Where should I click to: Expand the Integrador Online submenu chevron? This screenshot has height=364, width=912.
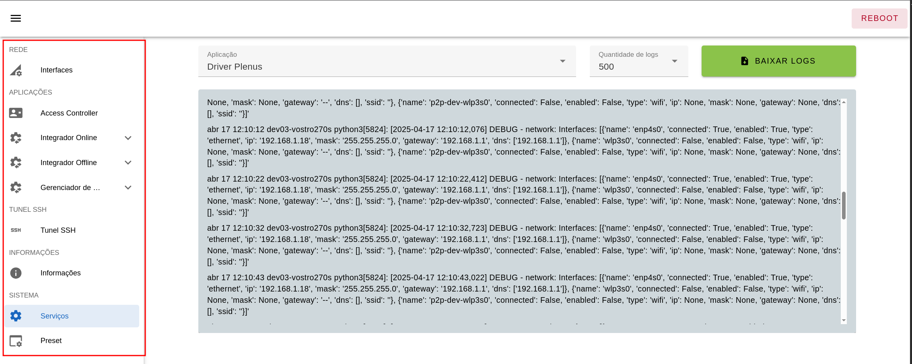(x=128, y=138)
